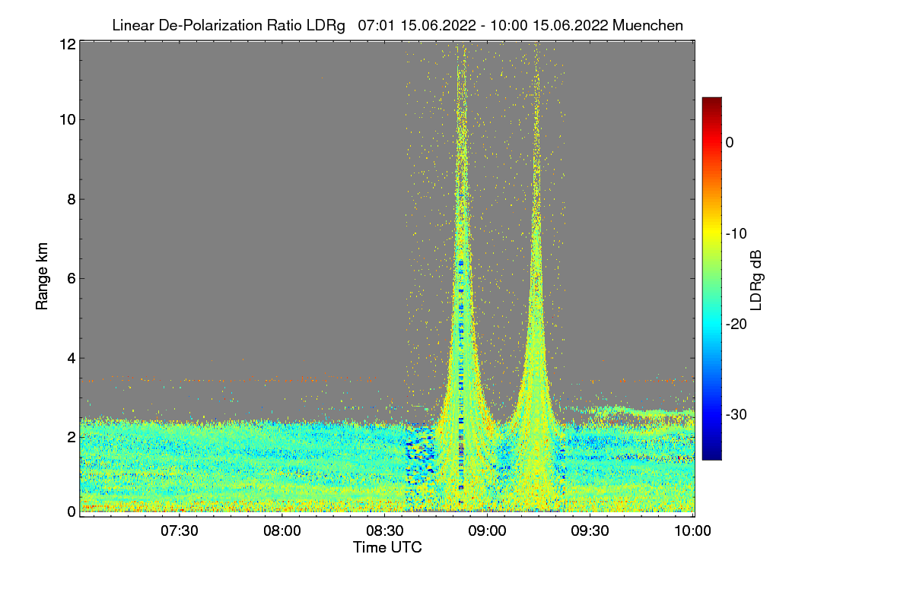
Task: Click the 08:00 time tick label
Action: pos(282,531)
